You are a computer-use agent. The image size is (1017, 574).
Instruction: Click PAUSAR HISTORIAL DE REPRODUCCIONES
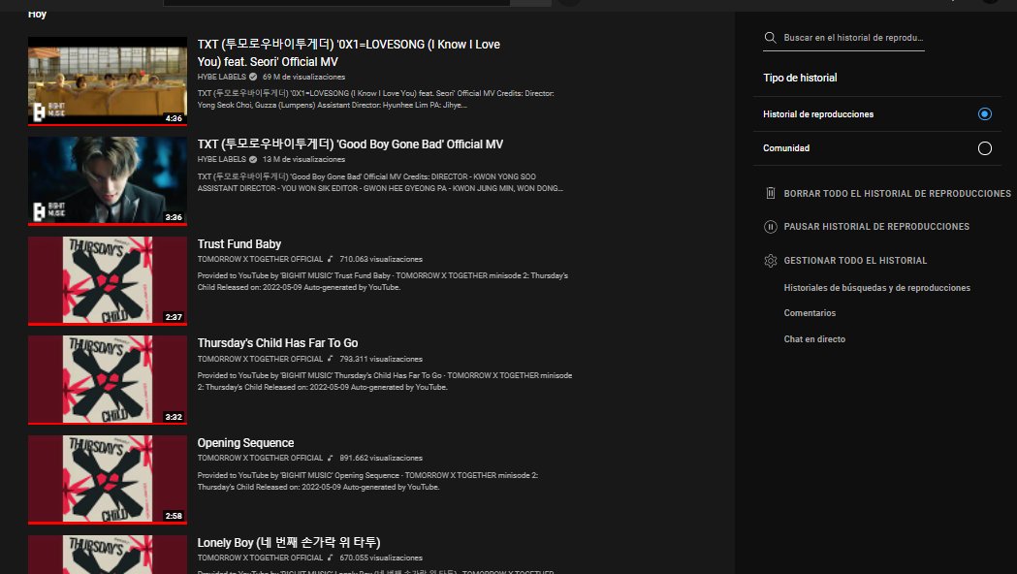[x=876, y=226]
